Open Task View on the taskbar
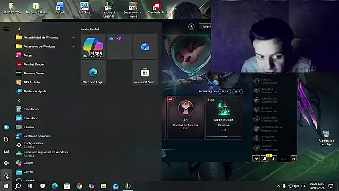This screenshot has height=191, width=339. click(30, 186)
